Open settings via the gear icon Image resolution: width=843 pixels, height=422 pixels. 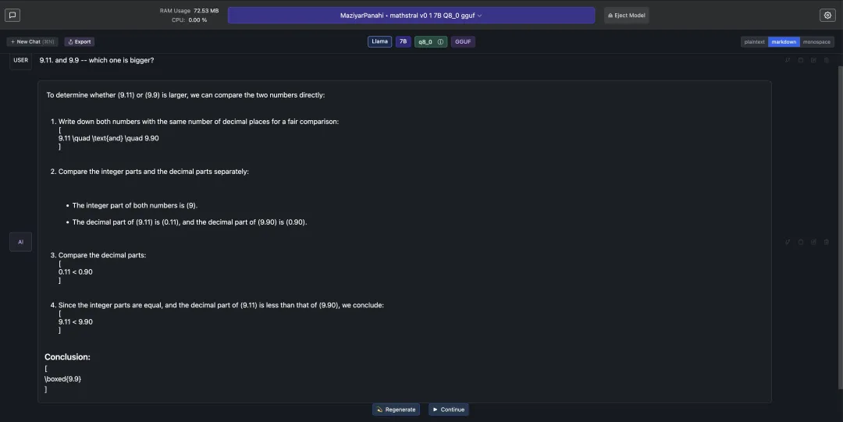tap(827, 15)
